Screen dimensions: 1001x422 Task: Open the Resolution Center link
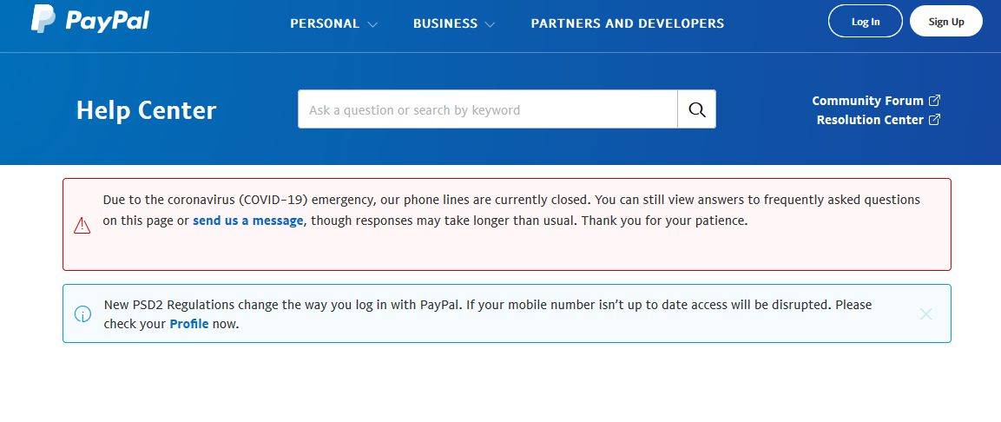(870, 120)
